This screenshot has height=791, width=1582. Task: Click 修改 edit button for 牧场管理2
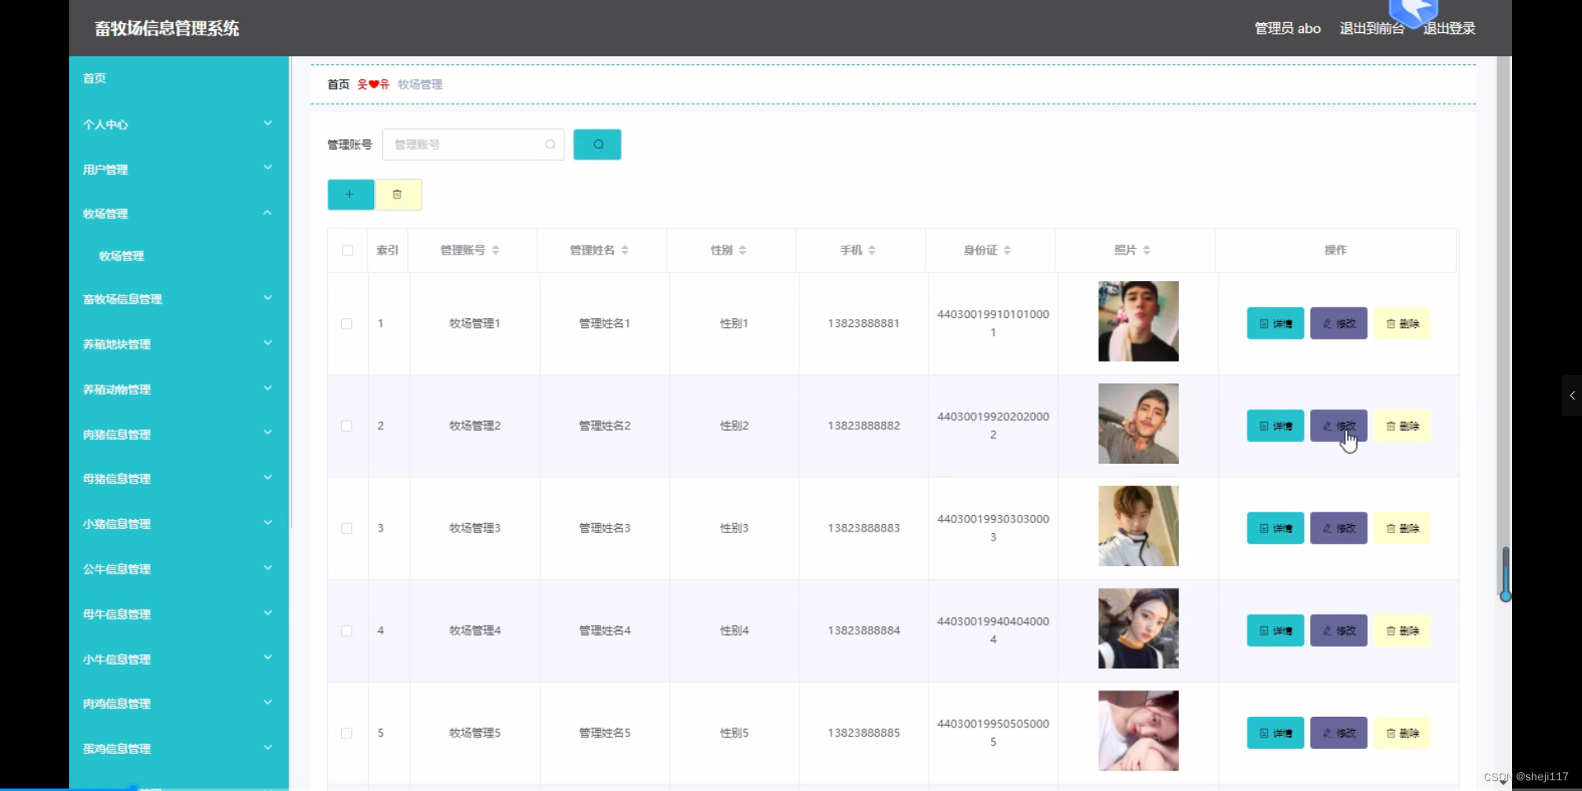point(1339,426)
